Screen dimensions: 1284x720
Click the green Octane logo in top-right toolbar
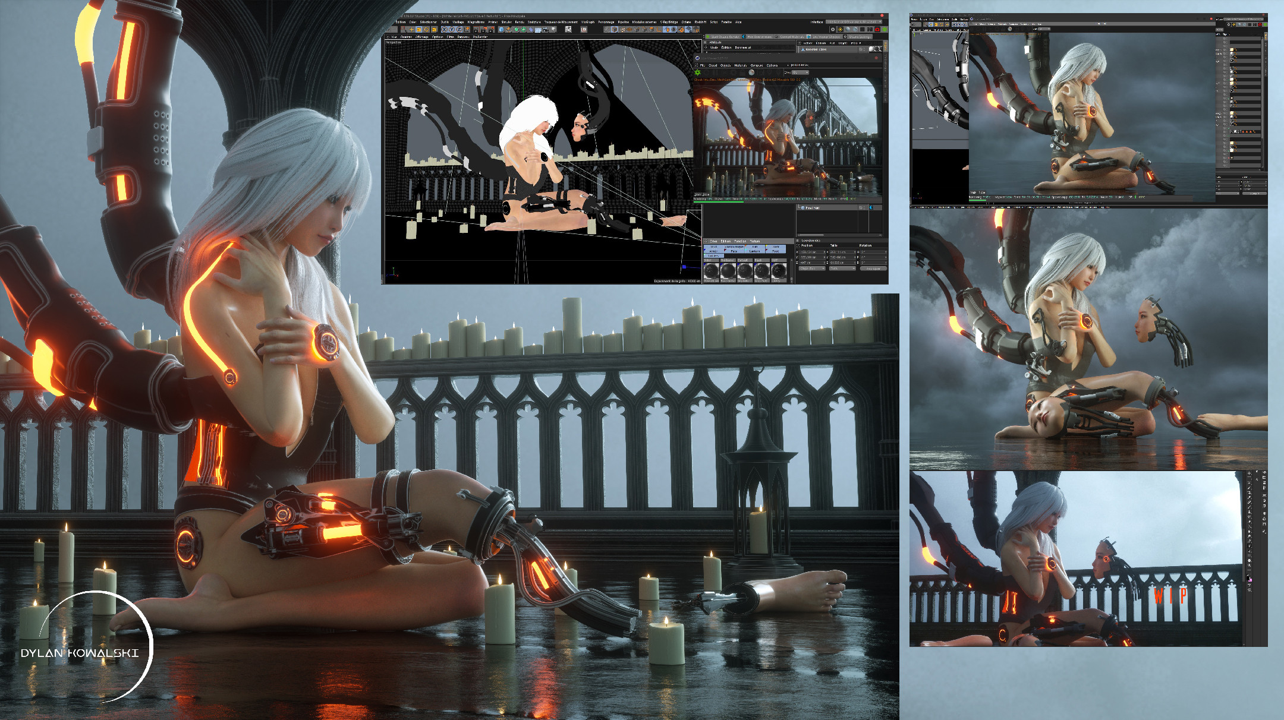pyautogui.click(x=885, y=30)
